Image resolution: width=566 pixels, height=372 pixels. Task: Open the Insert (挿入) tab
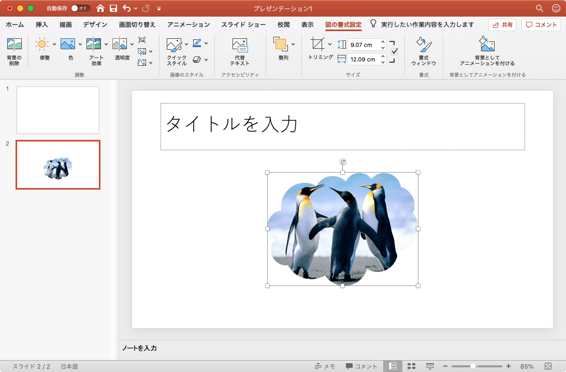pos(42,24)
